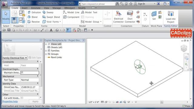
Task: Click the favorites star icon
Action: click(x=131, y=4)
